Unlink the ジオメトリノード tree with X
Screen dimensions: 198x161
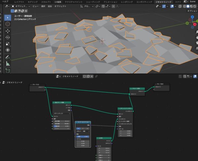pos(92,76)
